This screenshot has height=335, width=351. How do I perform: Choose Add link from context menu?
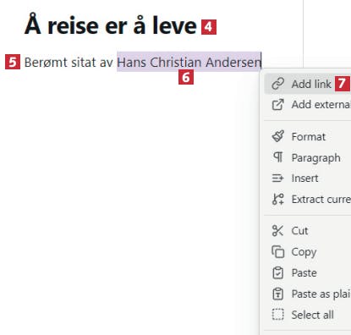pyautogui.click(x=308, y=84)
